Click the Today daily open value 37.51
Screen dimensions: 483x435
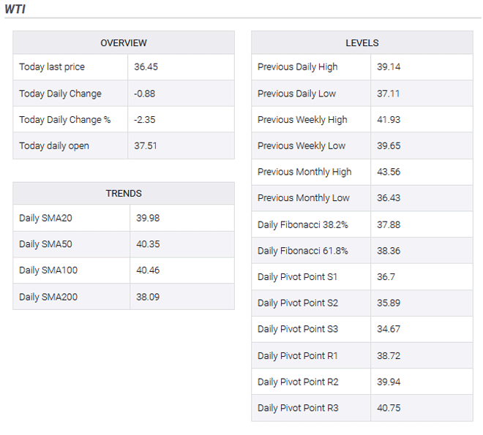pos(146,146)
